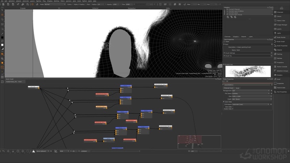Open the Channels palette from the sidebar

[280, 12]
